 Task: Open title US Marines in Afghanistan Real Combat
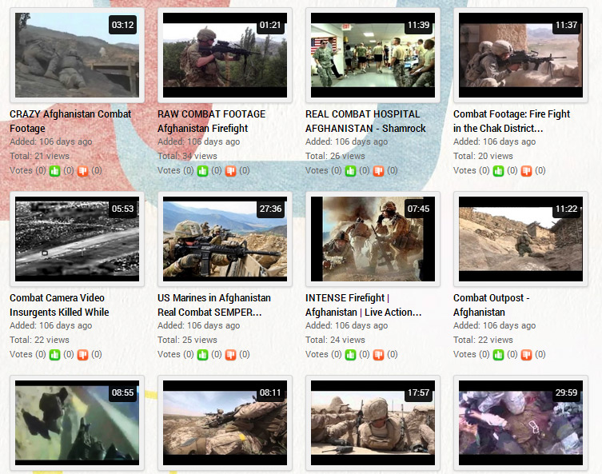coord(213,305)
